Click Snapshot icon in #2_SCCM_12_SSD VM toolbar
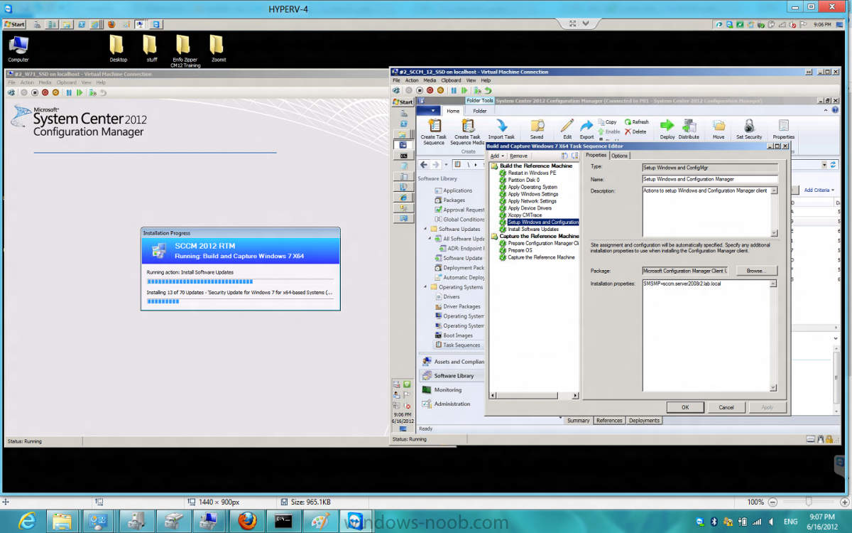 (x=477, y=90)
